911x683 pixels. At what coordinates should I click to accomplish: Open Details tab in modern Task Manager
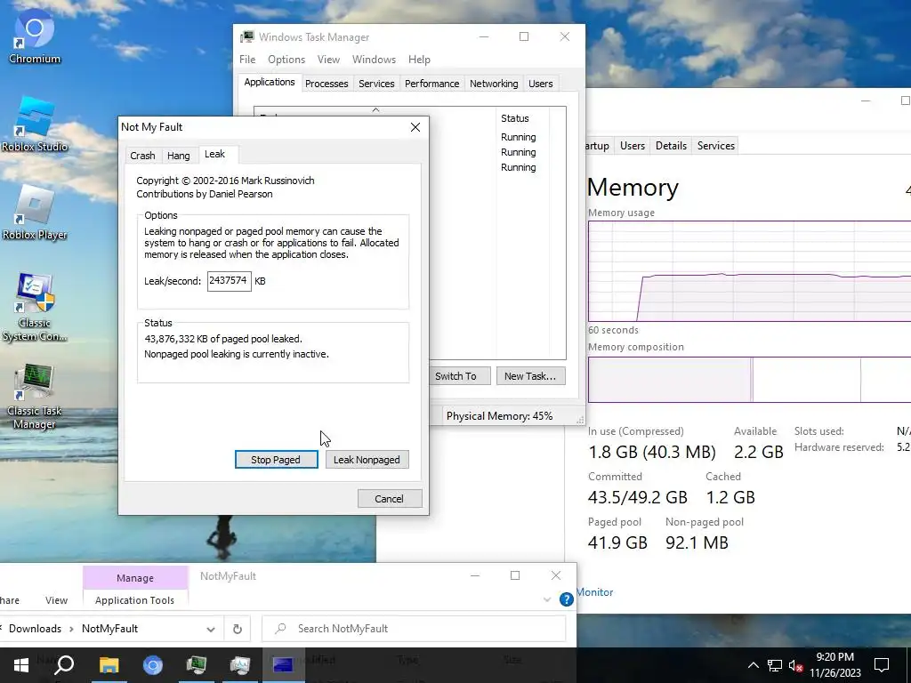point(671,146)
